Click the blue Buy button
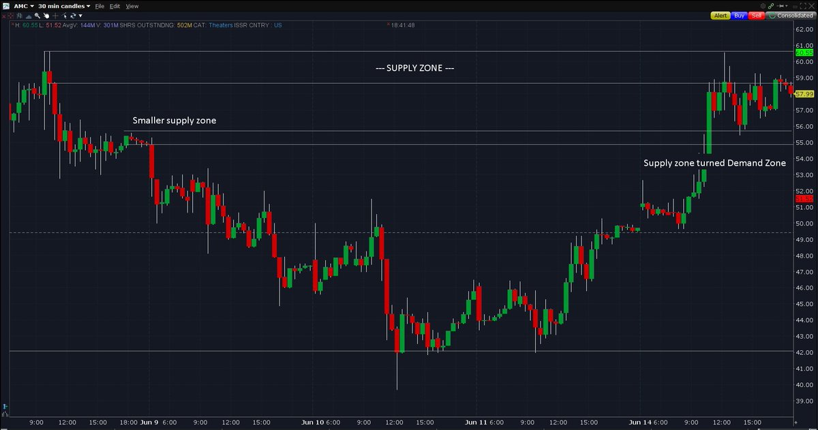This screenshot has height=430, width=818. (739, 16)
